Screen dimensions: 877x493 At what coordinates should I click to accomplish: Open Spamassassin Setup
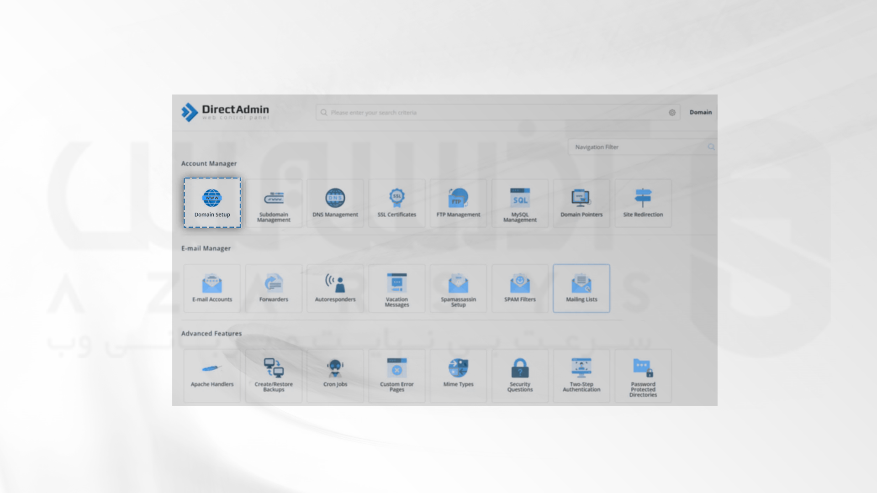(x=458, y=288)
